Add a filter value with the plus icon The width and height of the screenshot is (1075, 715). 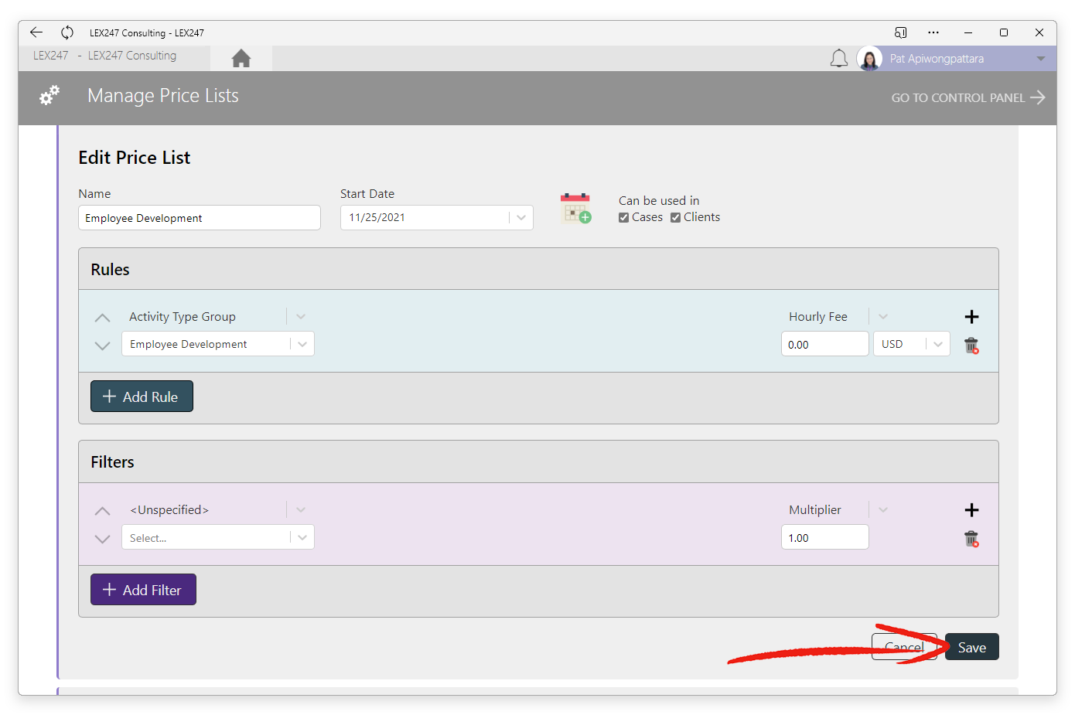(x=972, y=510)
